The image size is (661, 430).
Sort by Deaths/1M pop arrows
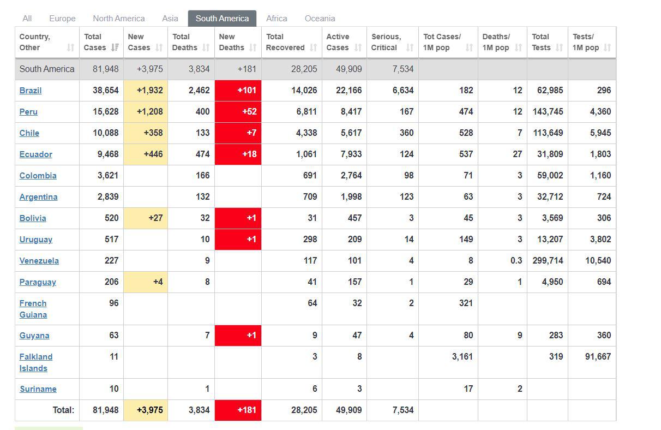click(x=518, y=48)
